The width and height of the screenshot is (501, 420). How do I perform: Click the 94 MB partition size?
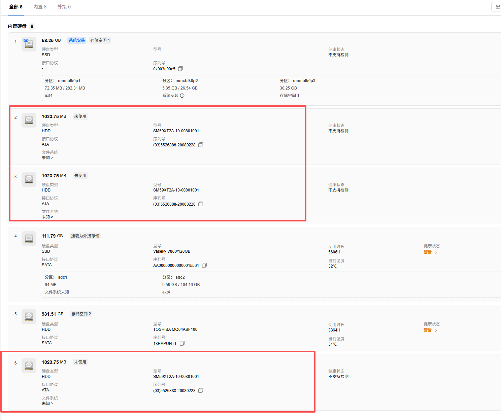coord(51,285)
